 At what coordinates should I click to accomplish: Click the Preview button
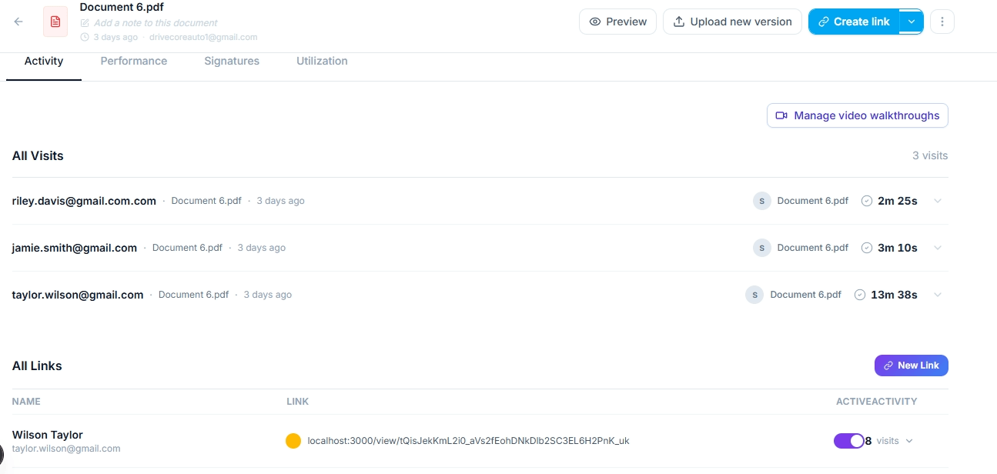click(x=617, y=21)
